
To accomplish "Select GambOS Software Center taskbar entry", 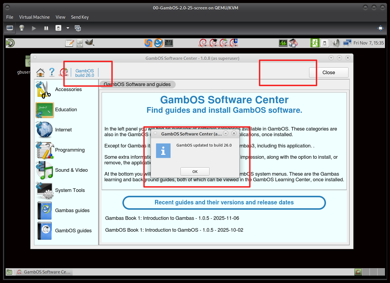I will [44, 272].
